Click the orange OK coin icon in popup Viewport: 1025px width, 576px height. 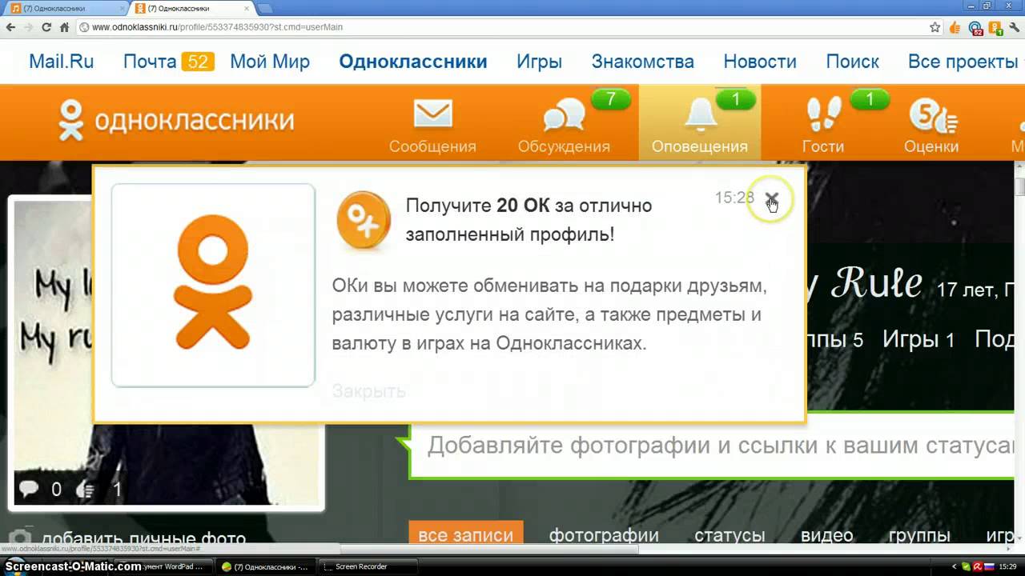tap(363, 220)
